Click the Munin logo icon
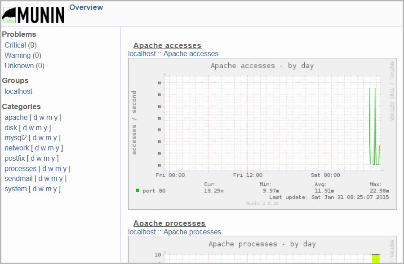Screen dimensions: 404x264 pos(33,14)
